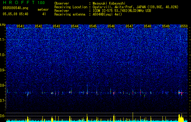191x122 pixels.
Task: Click the tallest yellow spike below 0547
Action: coord(133,117)
